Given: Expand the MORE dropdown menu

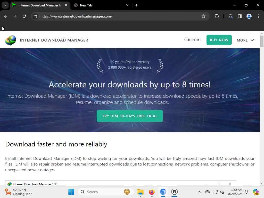Looking at the screenshot, I should point(245,40).
